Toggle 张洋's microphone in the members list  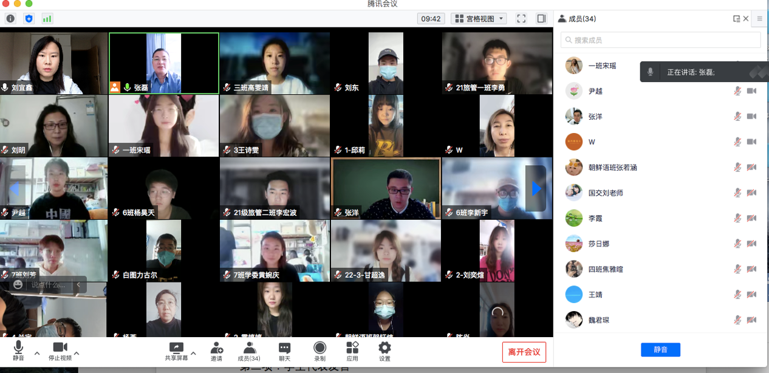pos(737,116)
